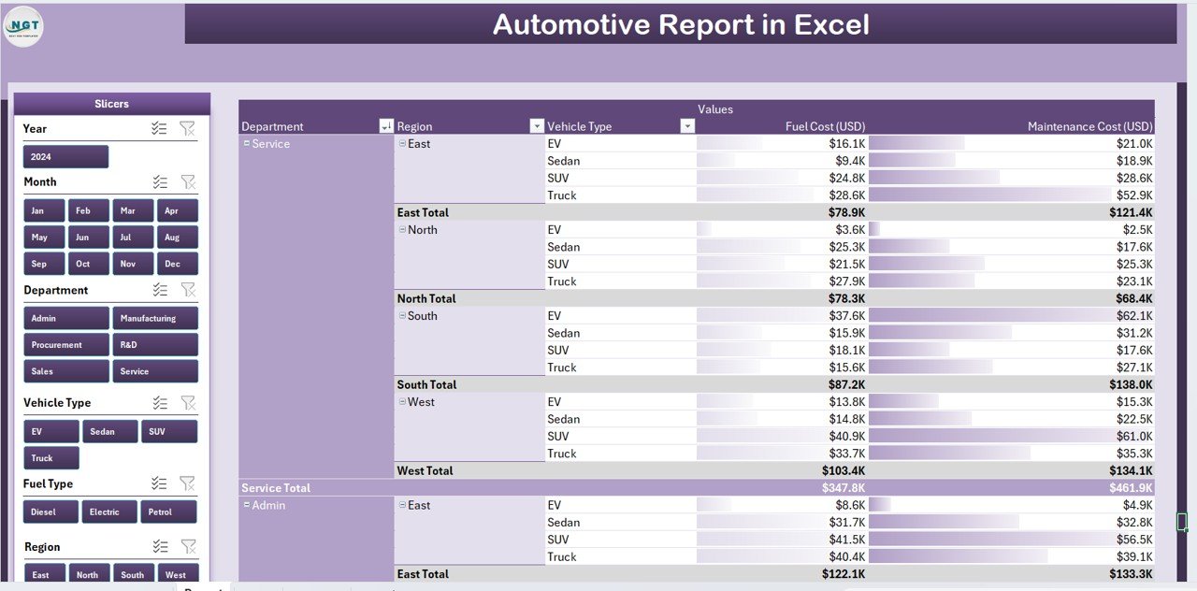Open the Vehicle Type column filter dropdown

[x=687, y=126]
